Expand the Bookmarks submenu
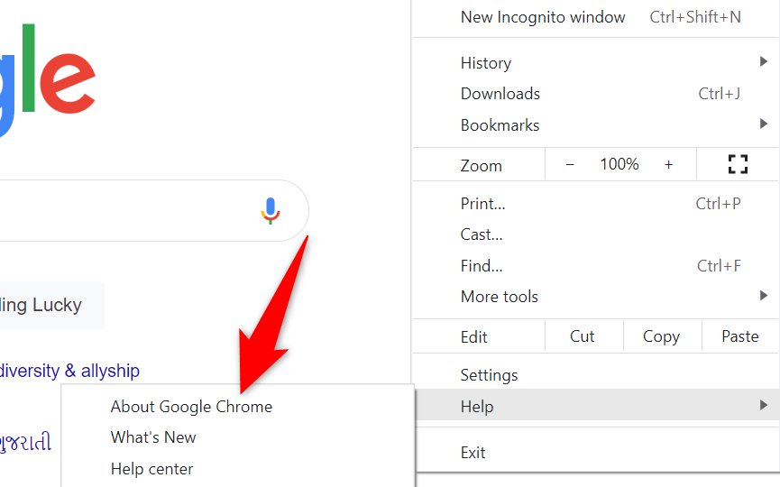Screen dimensions: 780x487 [x=595, y=125]
